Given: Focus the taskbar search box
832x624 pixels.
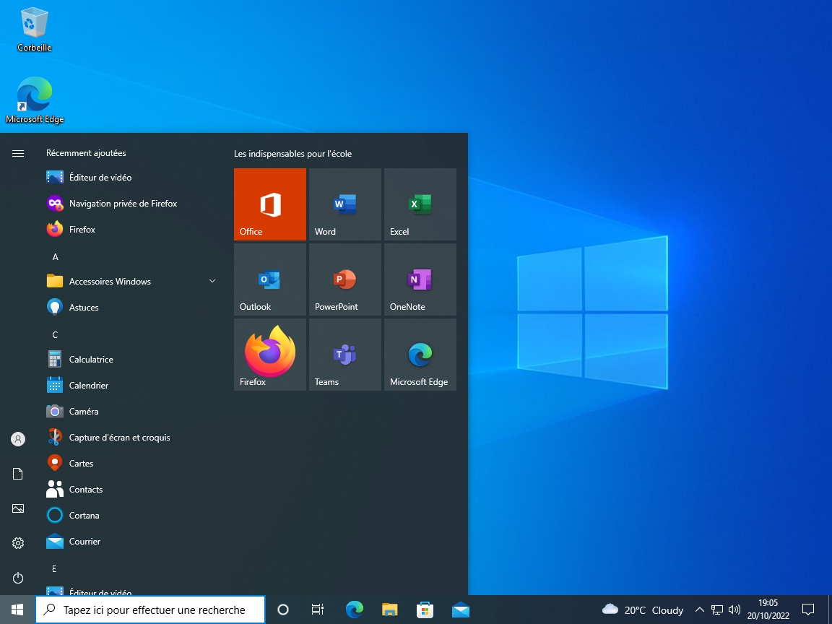Looking at the screenshot, I should [150, 610].
